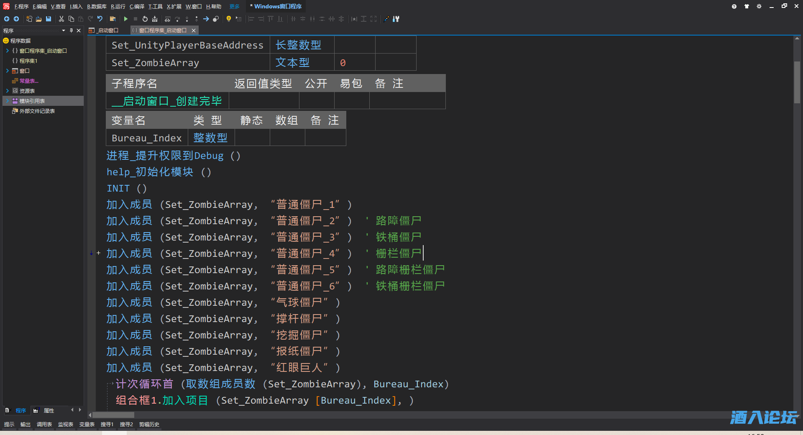Screen dimensions: 803x435
Task: Click the yellow light bulb tip icon
Action: [x=228, y=19]
